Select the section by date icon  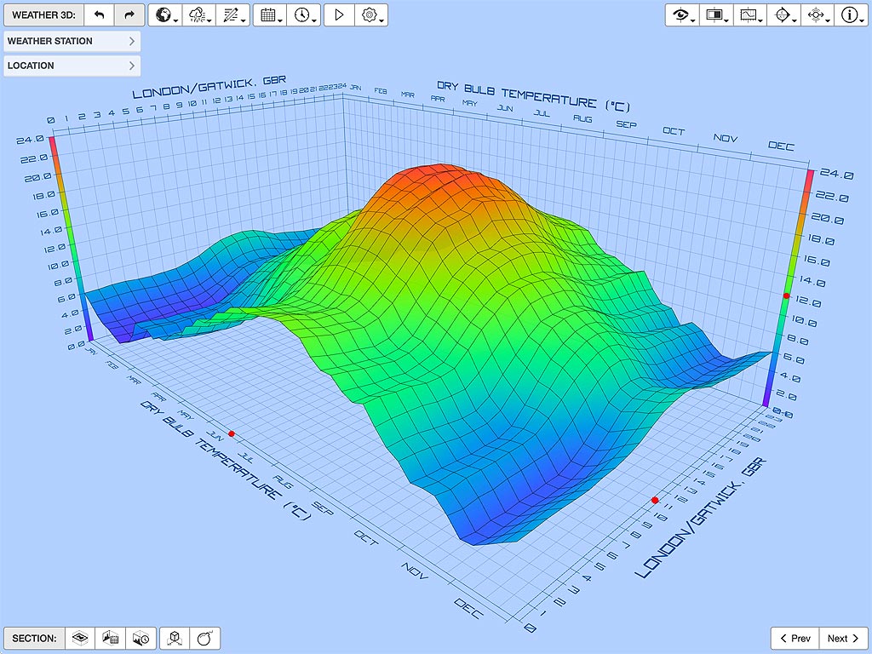pyautogui.click(x=110, y=639)
